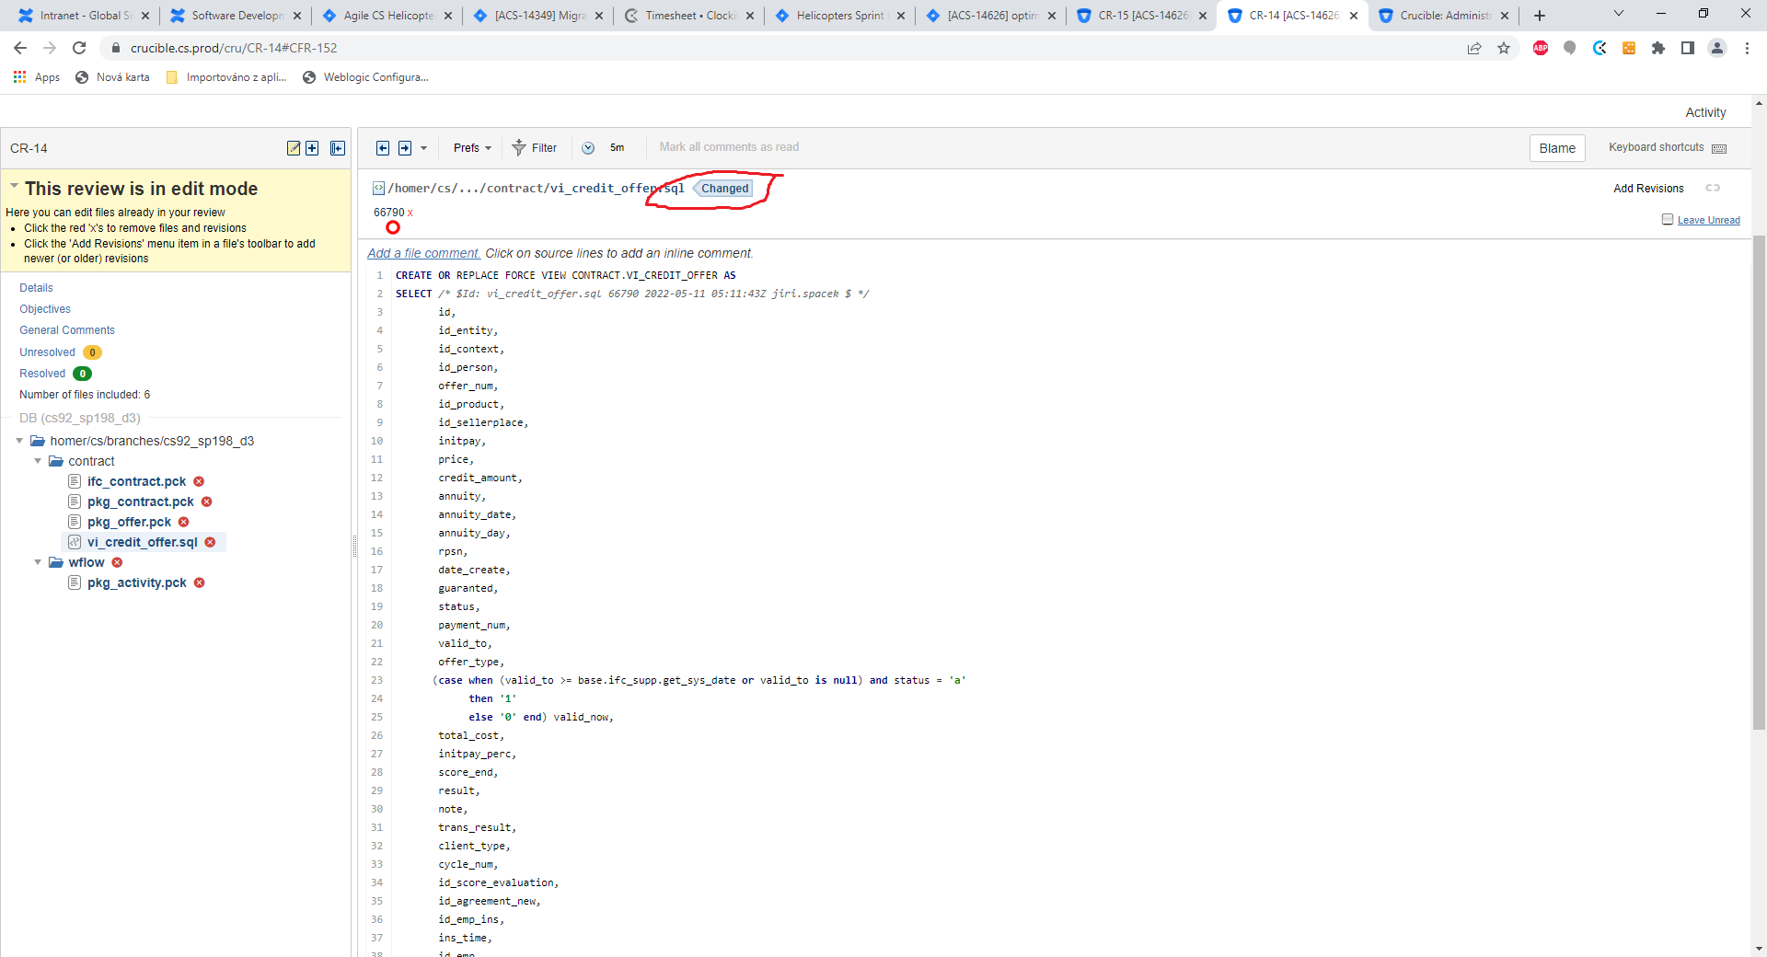Click the add content plus icon beside CR-14

click(312, 148)
